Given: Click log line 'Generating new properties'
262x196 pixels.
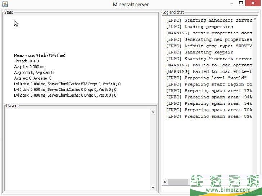Looking at the screenshot, I should [x=209, y=39].
